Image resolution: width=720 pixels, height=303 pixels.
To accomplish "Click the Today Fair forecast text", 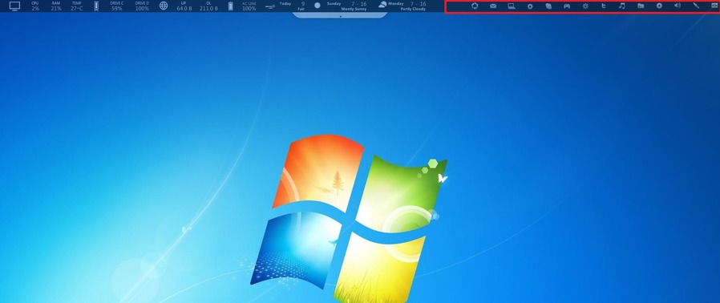I will [292, 6].
